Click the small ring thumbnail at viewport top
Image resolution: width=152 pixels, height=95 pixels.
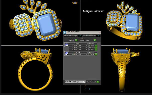tap(75, 3)
